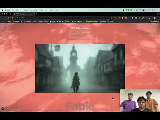Image resolution: width=160 pixels, height=120 pixels.
Task: Click the foggy clock tower street image
Action: pos(80,68)
